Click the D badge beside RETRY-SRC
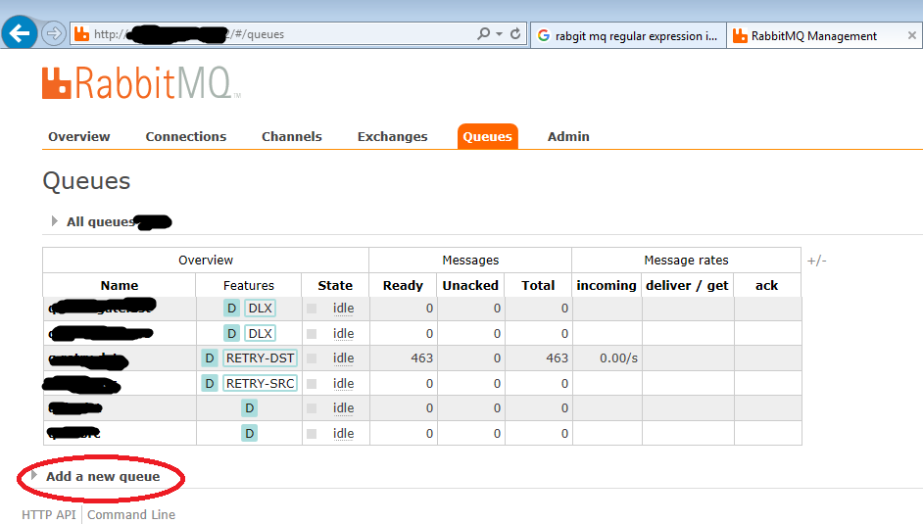The width and height of the screenshot is (923, 524). (x=209, y=383)
